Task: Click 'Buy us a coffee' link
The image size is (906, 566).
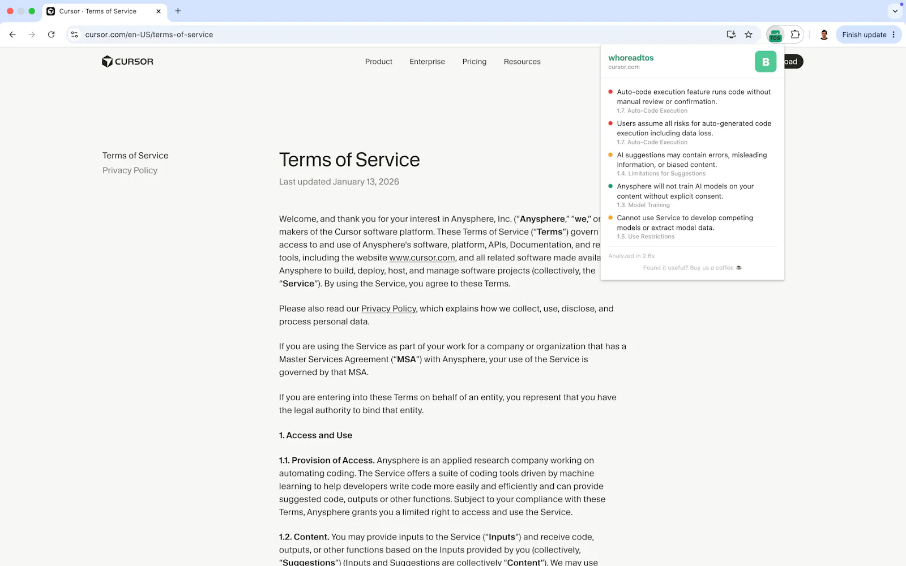Action: coord(716,268)
